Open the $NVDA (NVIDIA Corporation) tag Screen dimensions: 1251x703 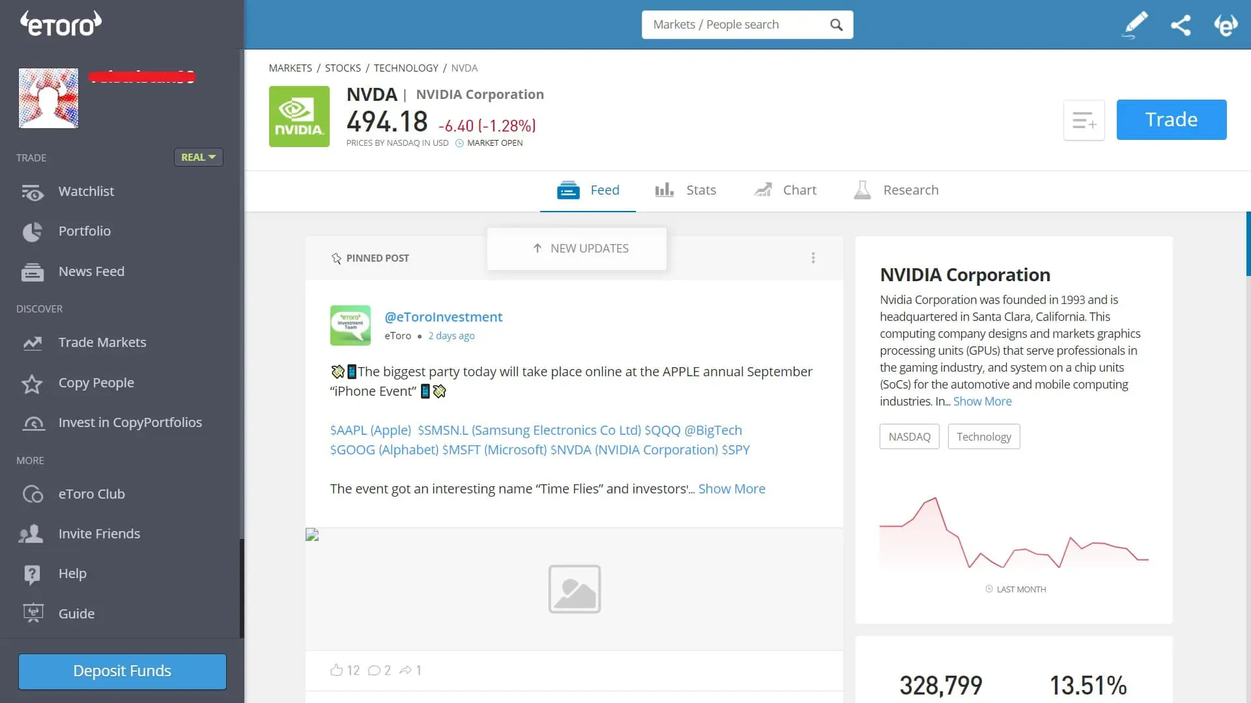tap(634, 450)
